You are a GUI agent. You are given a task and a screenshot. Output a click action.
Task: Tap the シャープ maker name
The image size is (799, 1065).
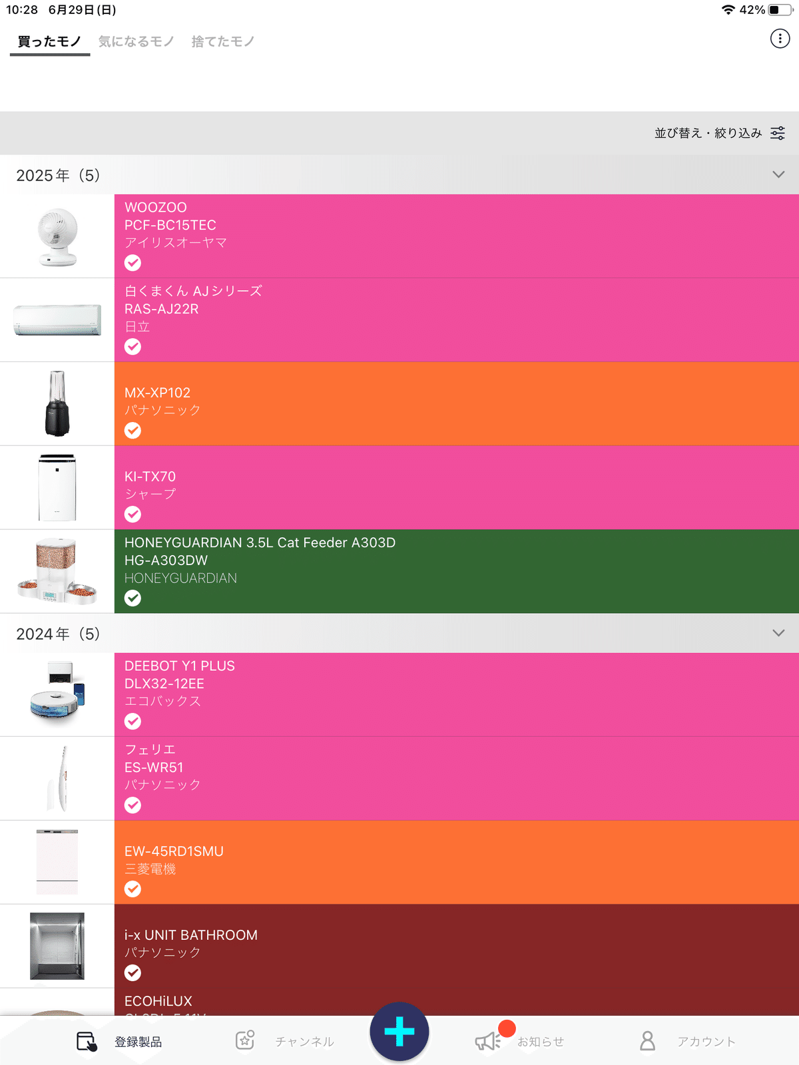[150, 494]
